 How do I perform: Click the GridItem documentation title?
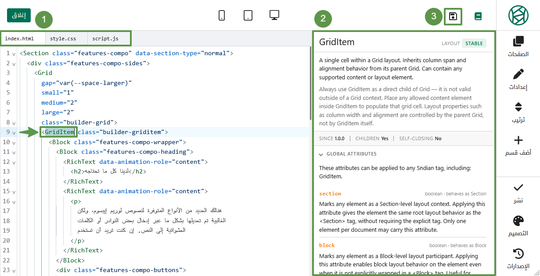[x=337, y=42]
